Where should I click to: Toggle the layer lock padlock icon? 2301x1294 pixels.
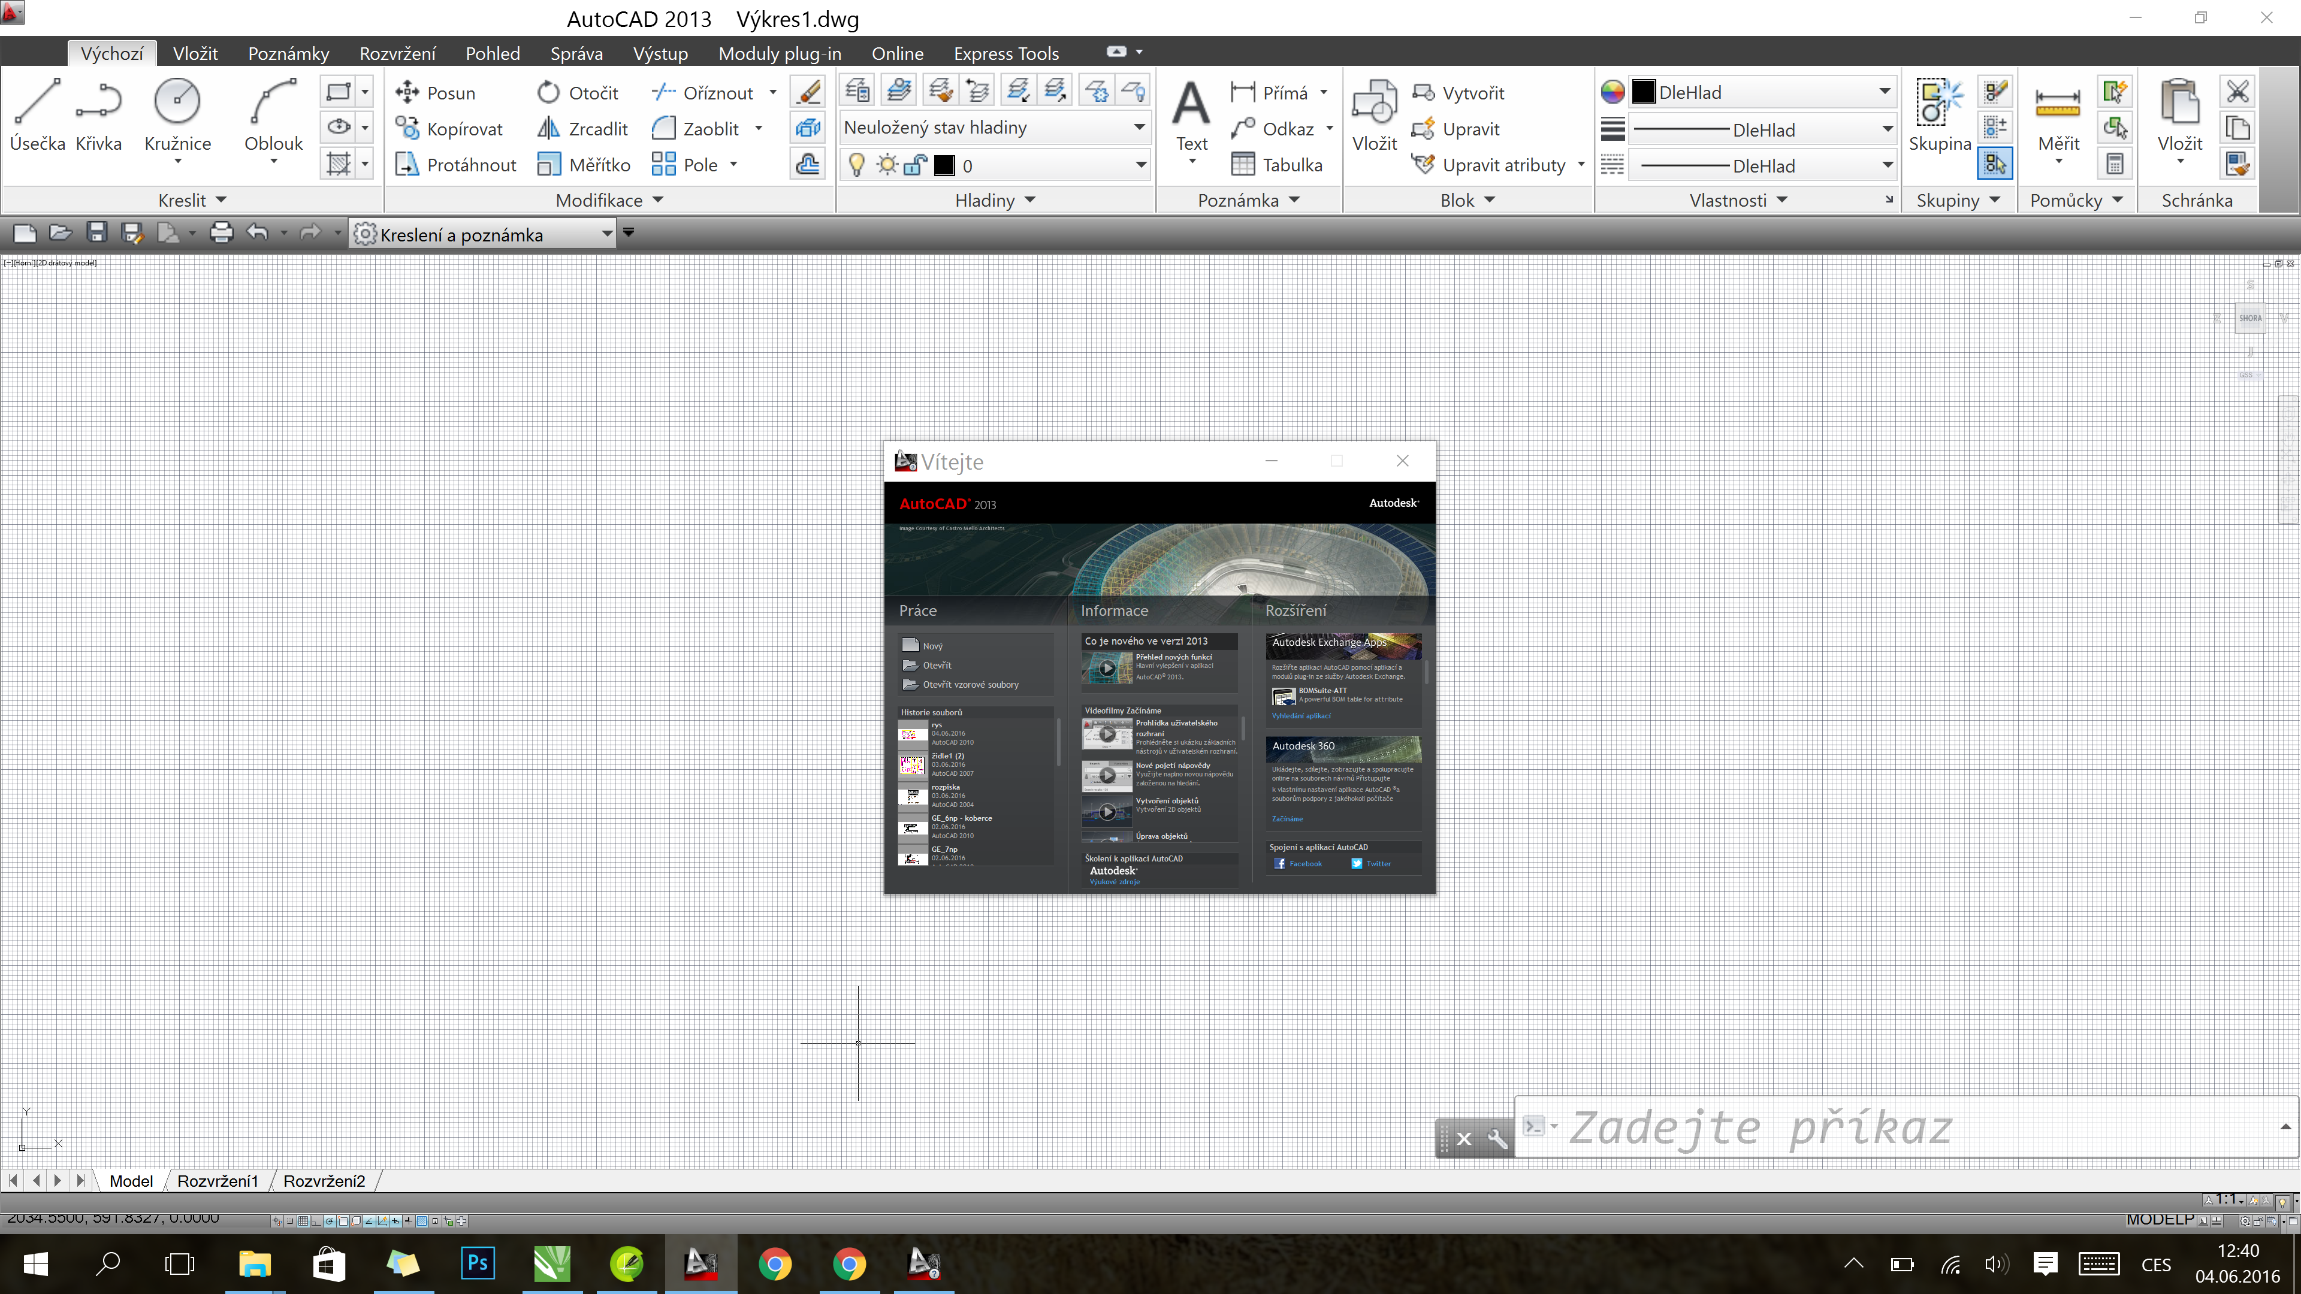tap(914, 164)
